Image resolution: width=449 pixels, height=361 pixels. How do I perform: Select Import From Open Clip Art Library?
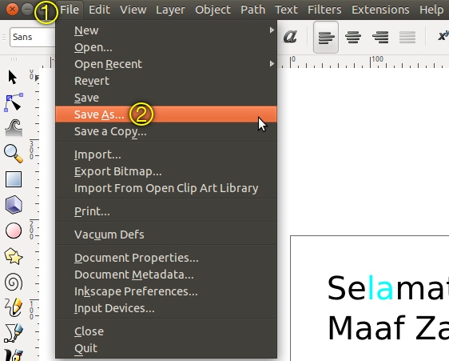tap(166, 188)
